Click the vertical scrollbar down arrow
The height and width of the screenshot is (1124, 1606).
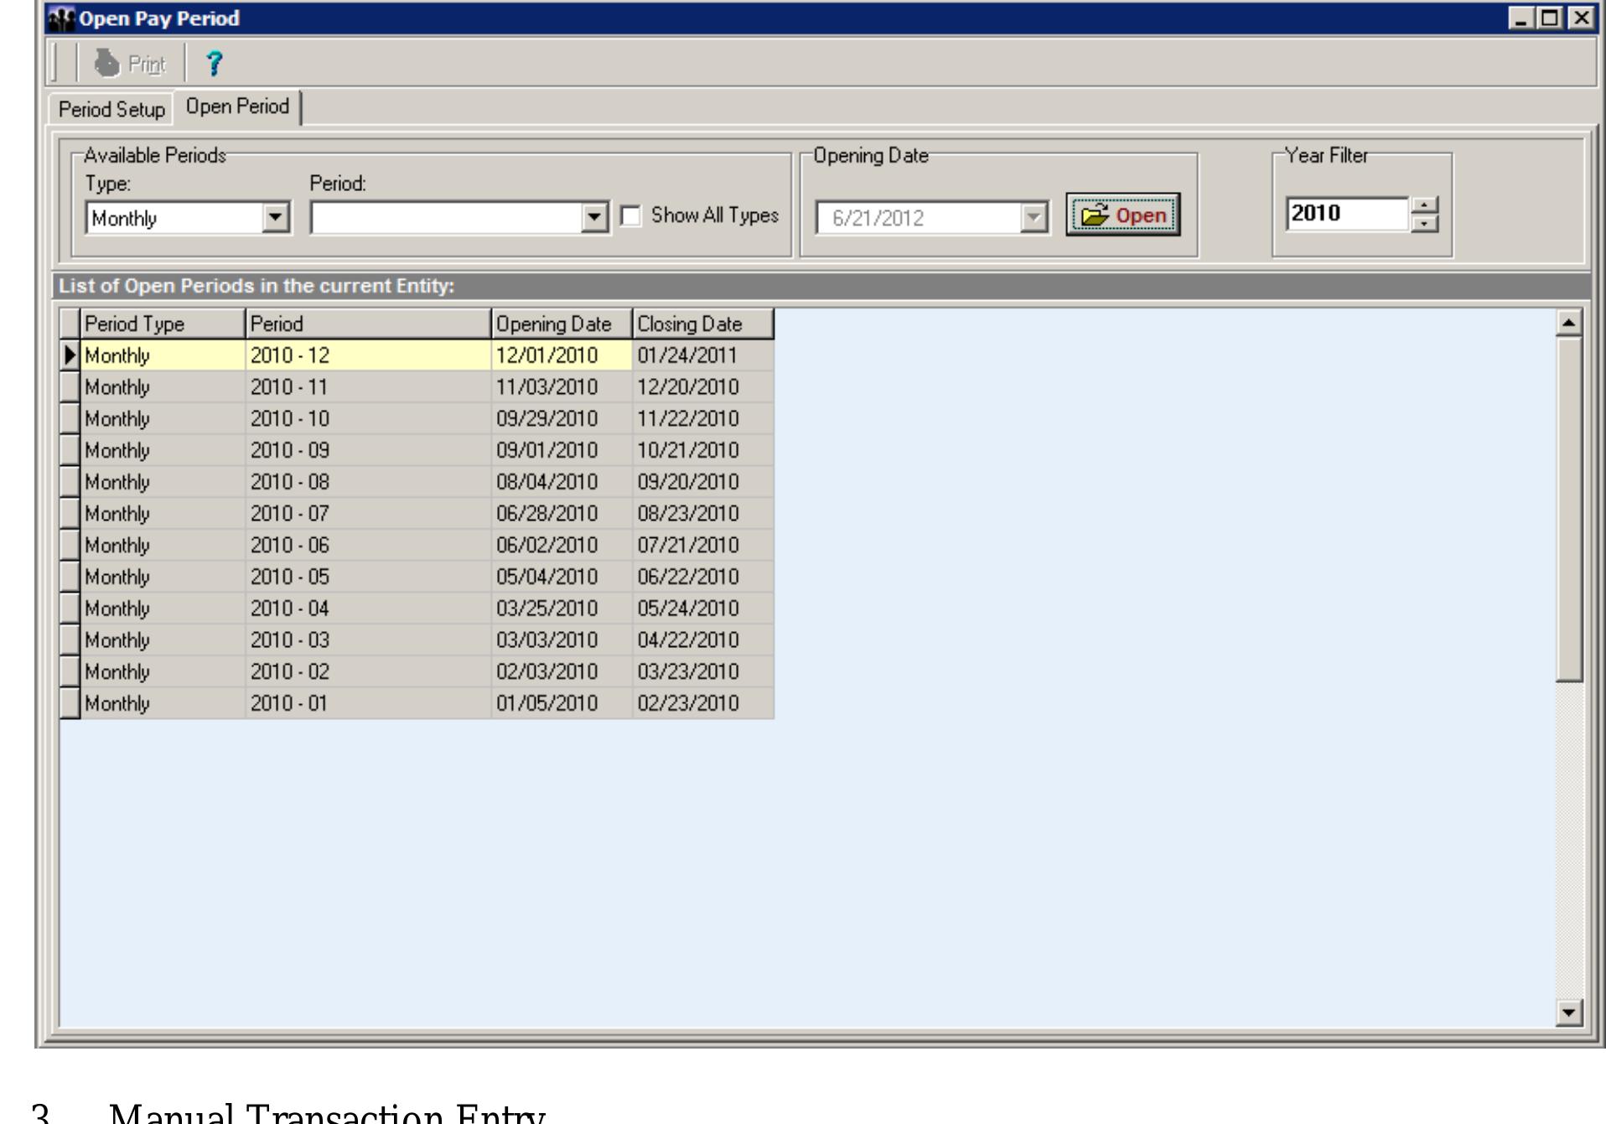tap(1569, 1013)
